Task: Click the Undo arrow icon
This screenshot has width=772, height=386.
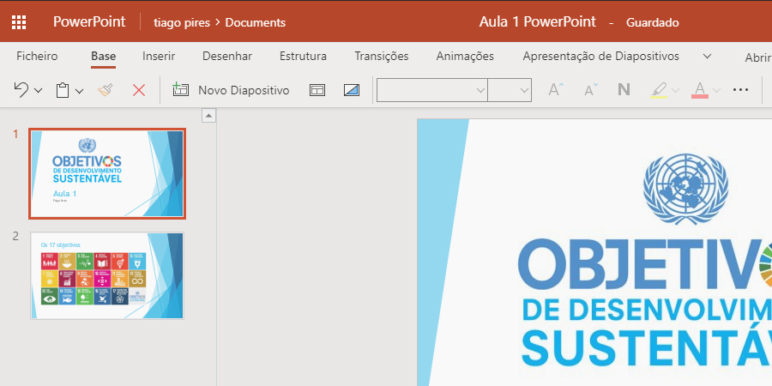Action: [x=21, y=90]
